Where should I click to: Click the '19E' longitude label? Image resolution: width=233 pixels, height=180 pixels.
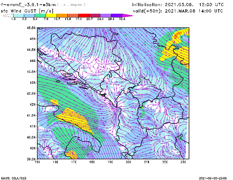[110, 162]
